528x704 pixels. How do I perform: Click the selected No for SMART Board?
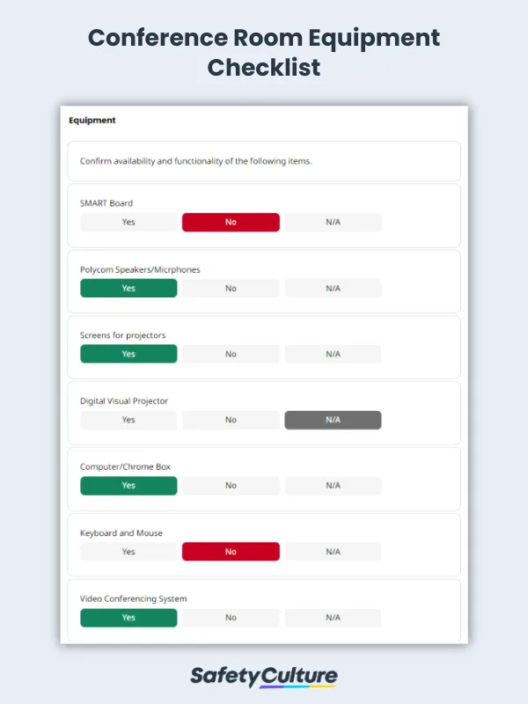pos(231,222)
